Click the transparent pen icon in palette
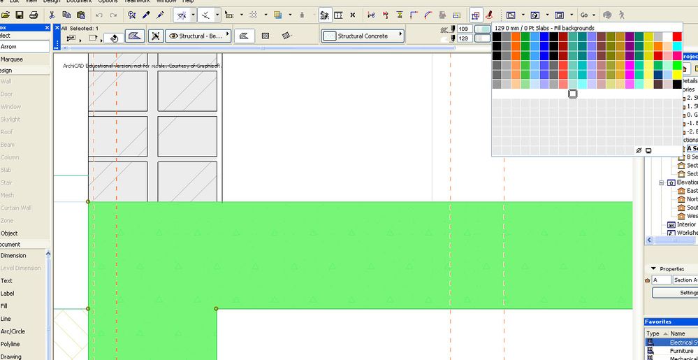Image resolution: width=698 pixels, height=360 pixels. [x=639, y=150]
